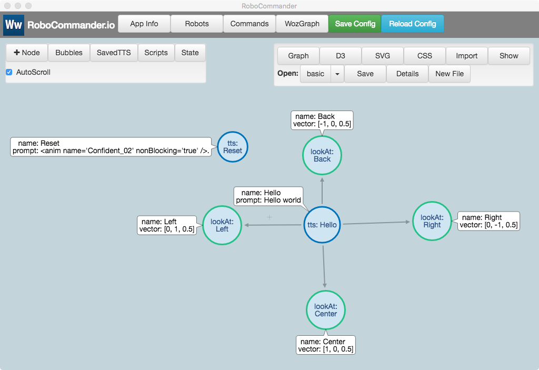Screen dimensions: 539x370
Task: Click the lookAt: Right node
Action: point(432,221)
